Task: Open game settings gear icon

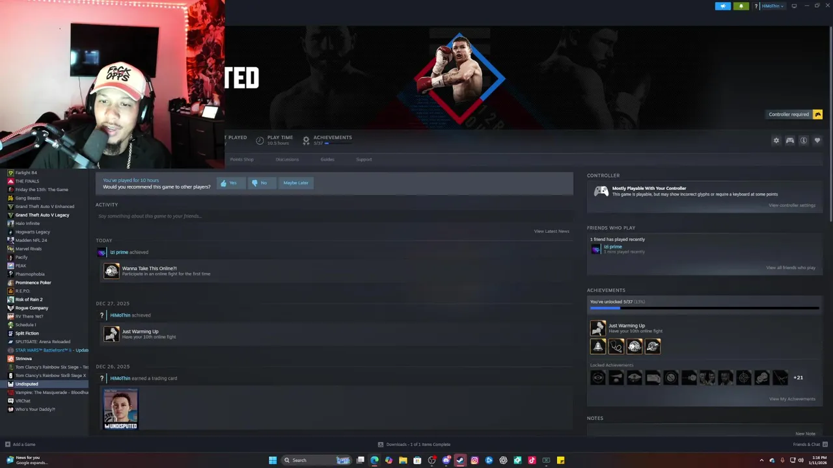Action: point(776,140)
